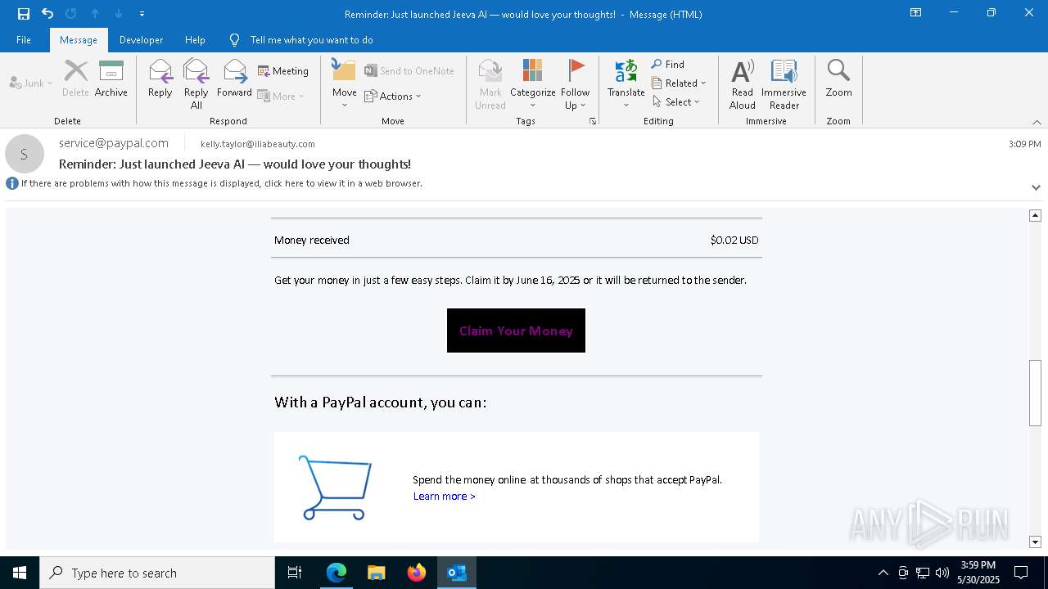1048x589 pixels.
Task: Click the view in web browser info bar
Action: [221, 183]
